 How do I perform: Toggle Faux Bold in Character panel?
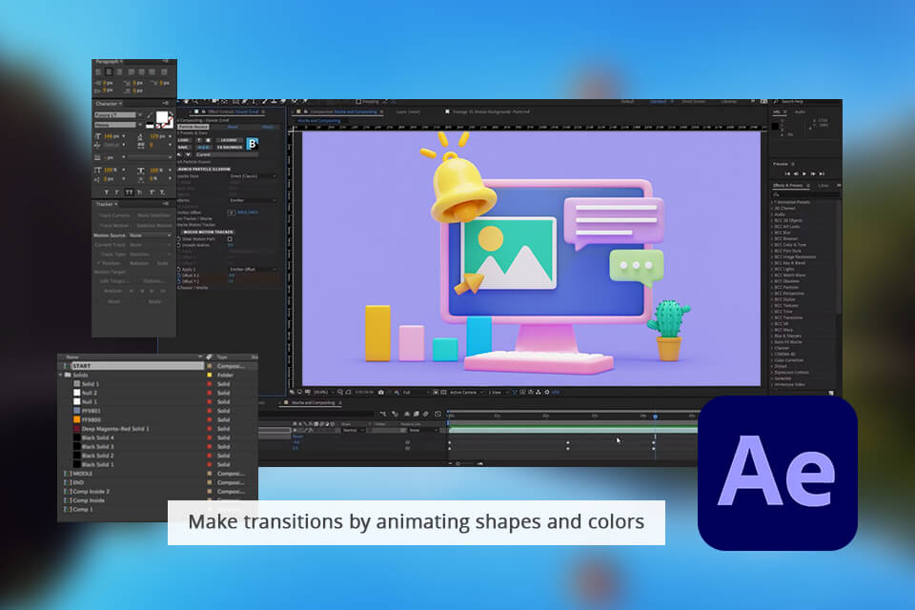(x=106, y=192)
